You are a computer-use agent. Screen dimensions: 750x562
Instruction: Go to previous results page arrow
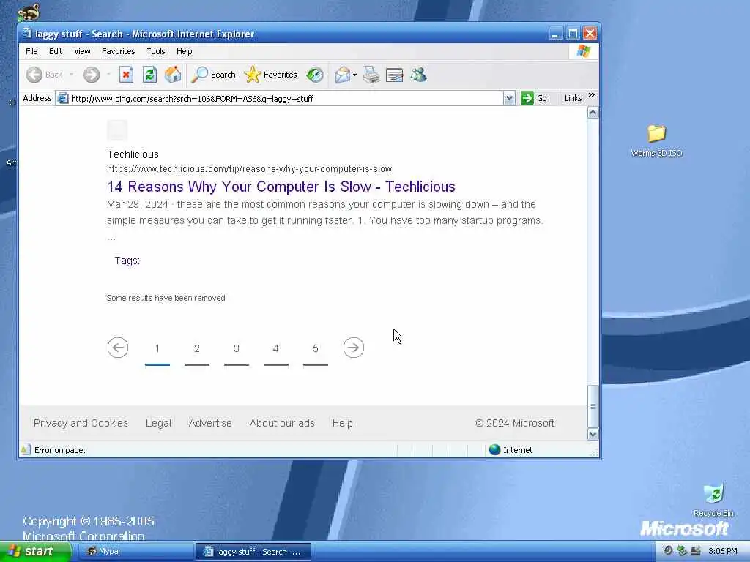(118, 348)
